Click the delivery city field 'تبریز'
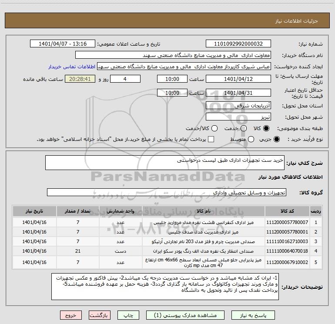 [238, 117]
